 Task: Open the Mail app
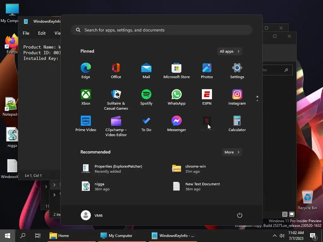coord(146,71)
